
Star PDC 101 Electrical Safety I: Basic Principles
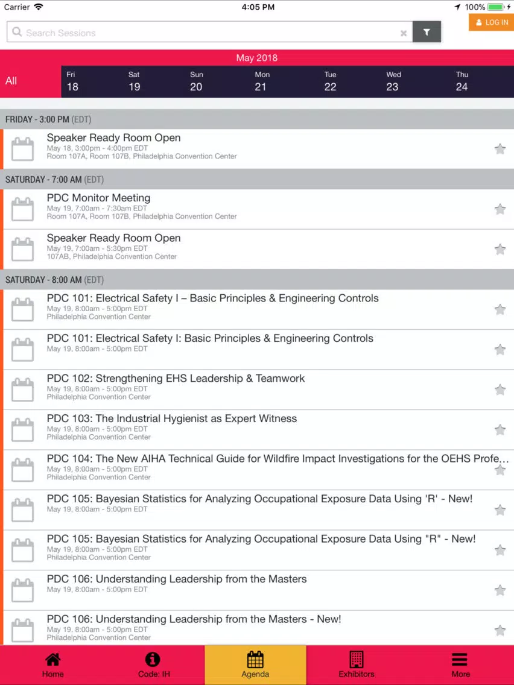(500, 350)
